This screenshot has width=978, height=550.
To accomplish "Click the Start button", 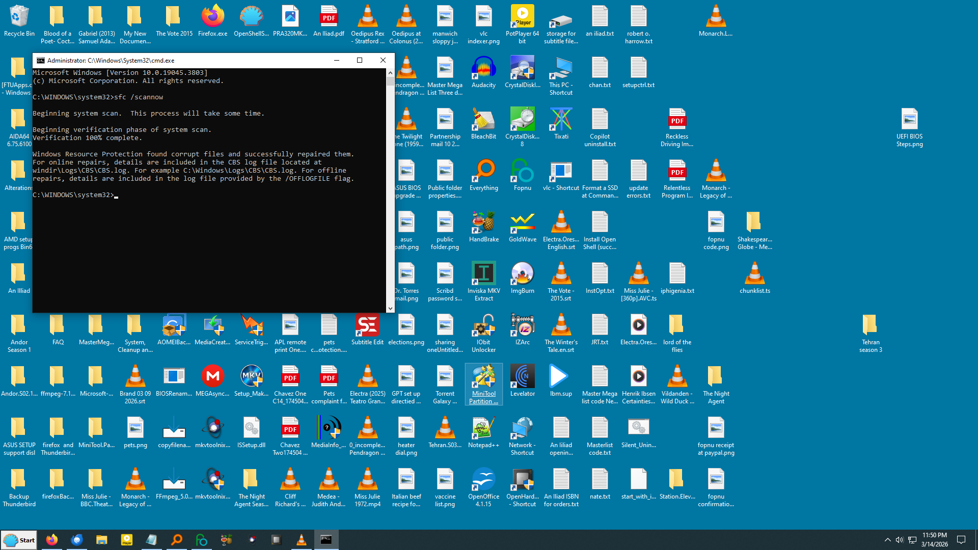I will (19, 540).
